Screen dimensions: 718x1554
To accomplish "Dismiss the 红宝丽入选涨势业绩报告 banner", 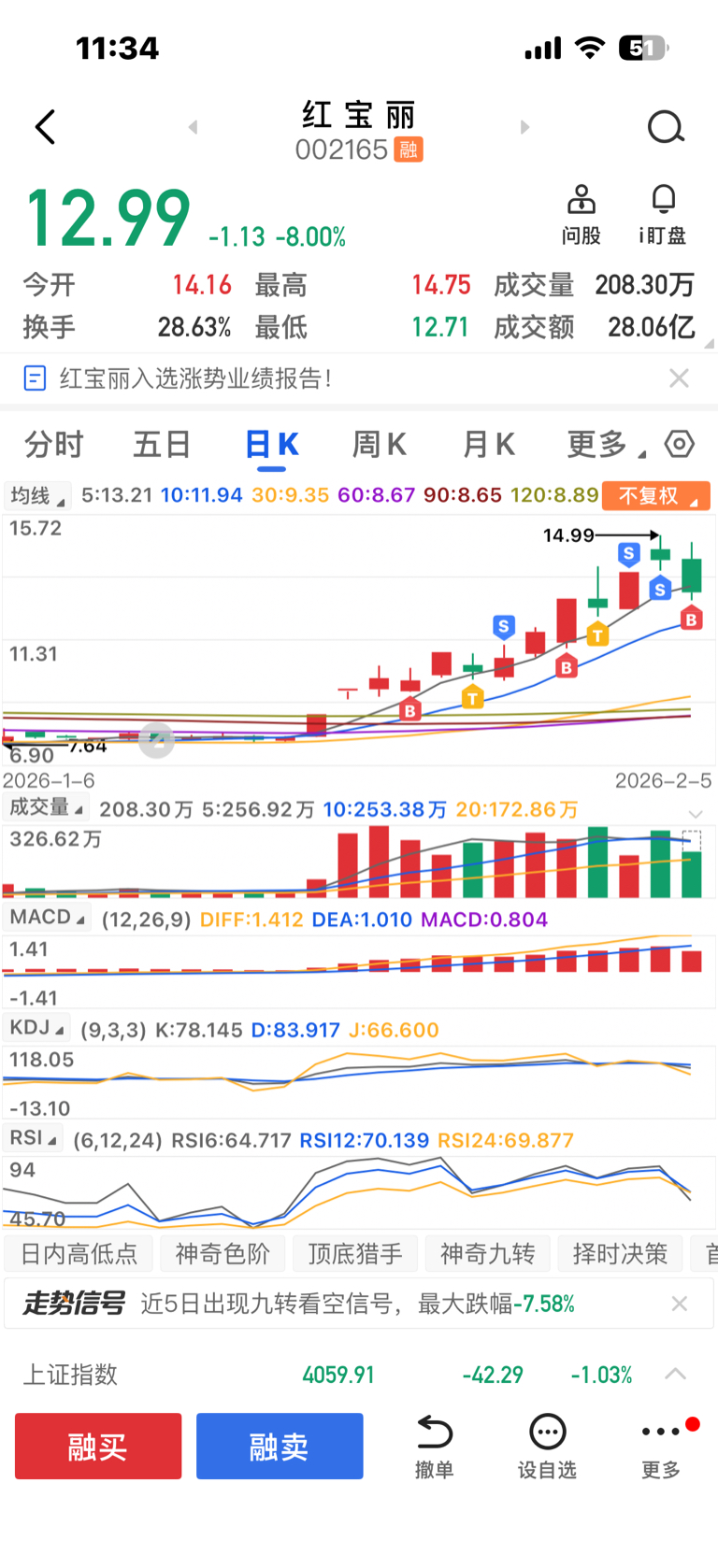I will point(680,378).
